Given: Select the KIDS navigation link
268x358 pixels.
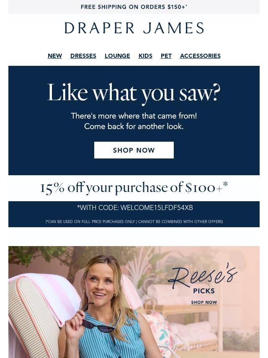Looking at the screenshot, I should click(145, 56).
